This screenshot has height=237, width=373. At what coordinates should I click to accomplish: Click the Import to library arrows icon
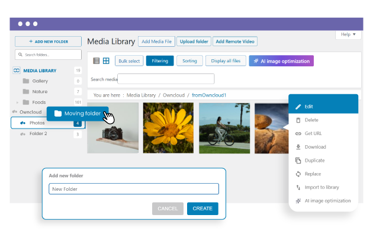pyautogui.click(x=298, y=187)
